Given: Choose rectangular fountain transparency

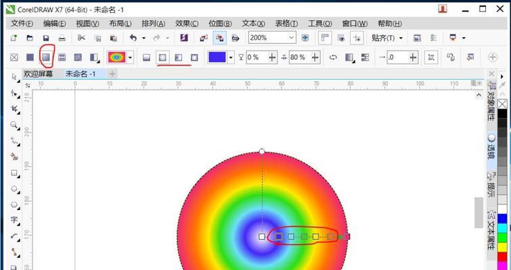Looking at the screenshot, I should pos(194,57).
